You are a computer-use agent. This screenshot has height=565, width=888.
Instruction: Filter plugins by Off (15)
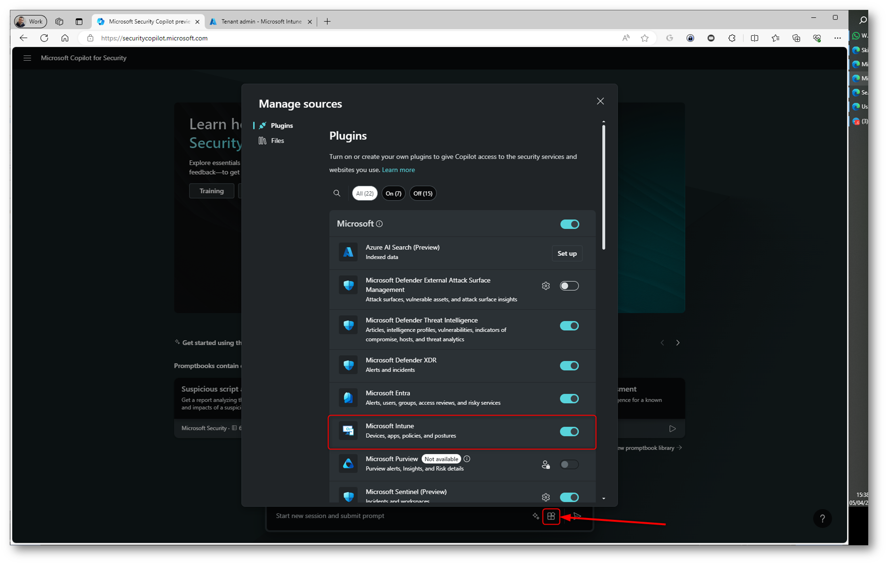[422, 193]
